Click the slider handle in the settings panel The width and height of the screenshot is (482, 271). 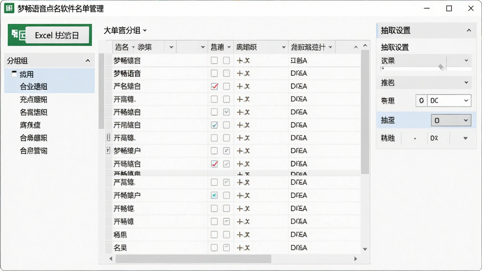(441, 67)
